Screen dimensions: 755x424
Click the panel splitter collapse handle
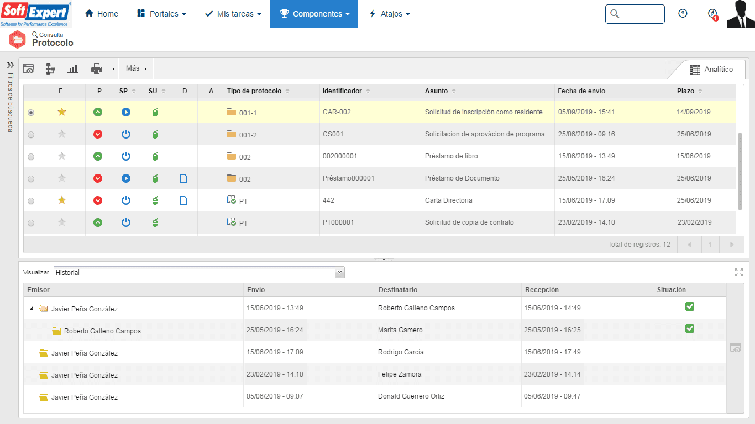tap(384, 258)
